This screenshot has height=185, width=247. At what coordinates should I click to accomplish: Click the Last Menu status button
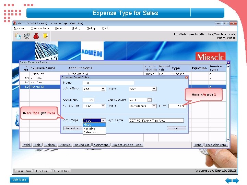point(43,171)
